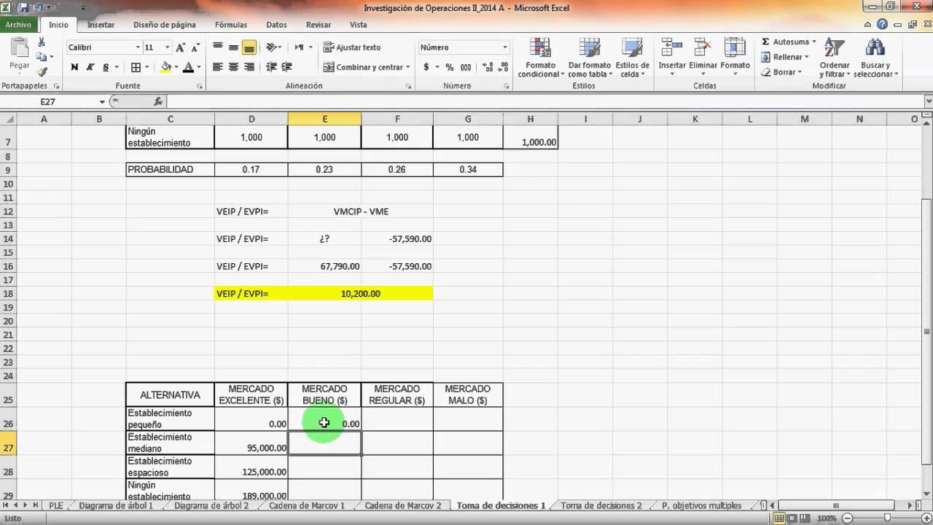Open the Rellenar fill dropdown
Screen dimensions: 933x525
[784, 57]
